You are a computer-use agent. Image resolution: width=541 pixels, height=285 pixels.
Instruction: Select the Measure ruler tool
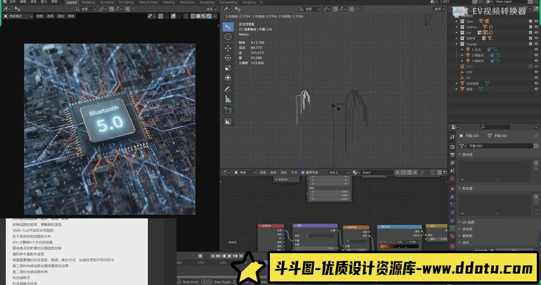tap(228, 99)
